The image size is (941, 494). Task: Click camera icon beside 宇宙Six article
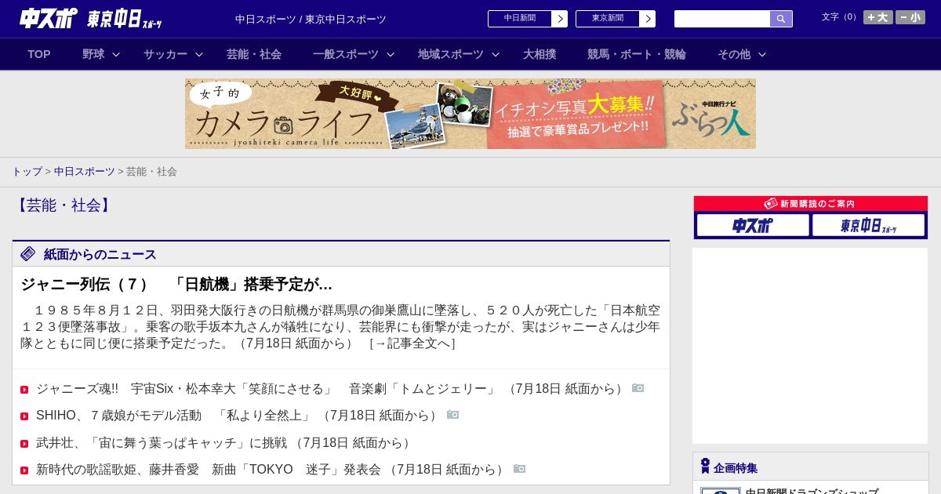pos(638,388)
